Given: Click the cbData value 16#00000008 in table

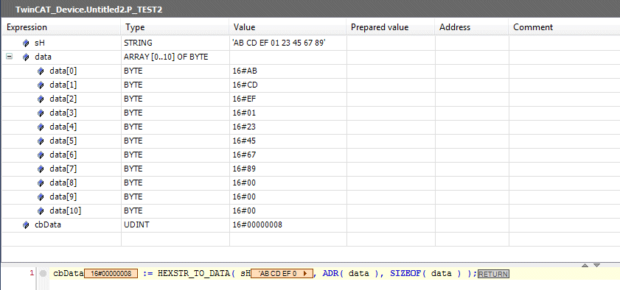Looking at the screenshot, I should [257, 225].
